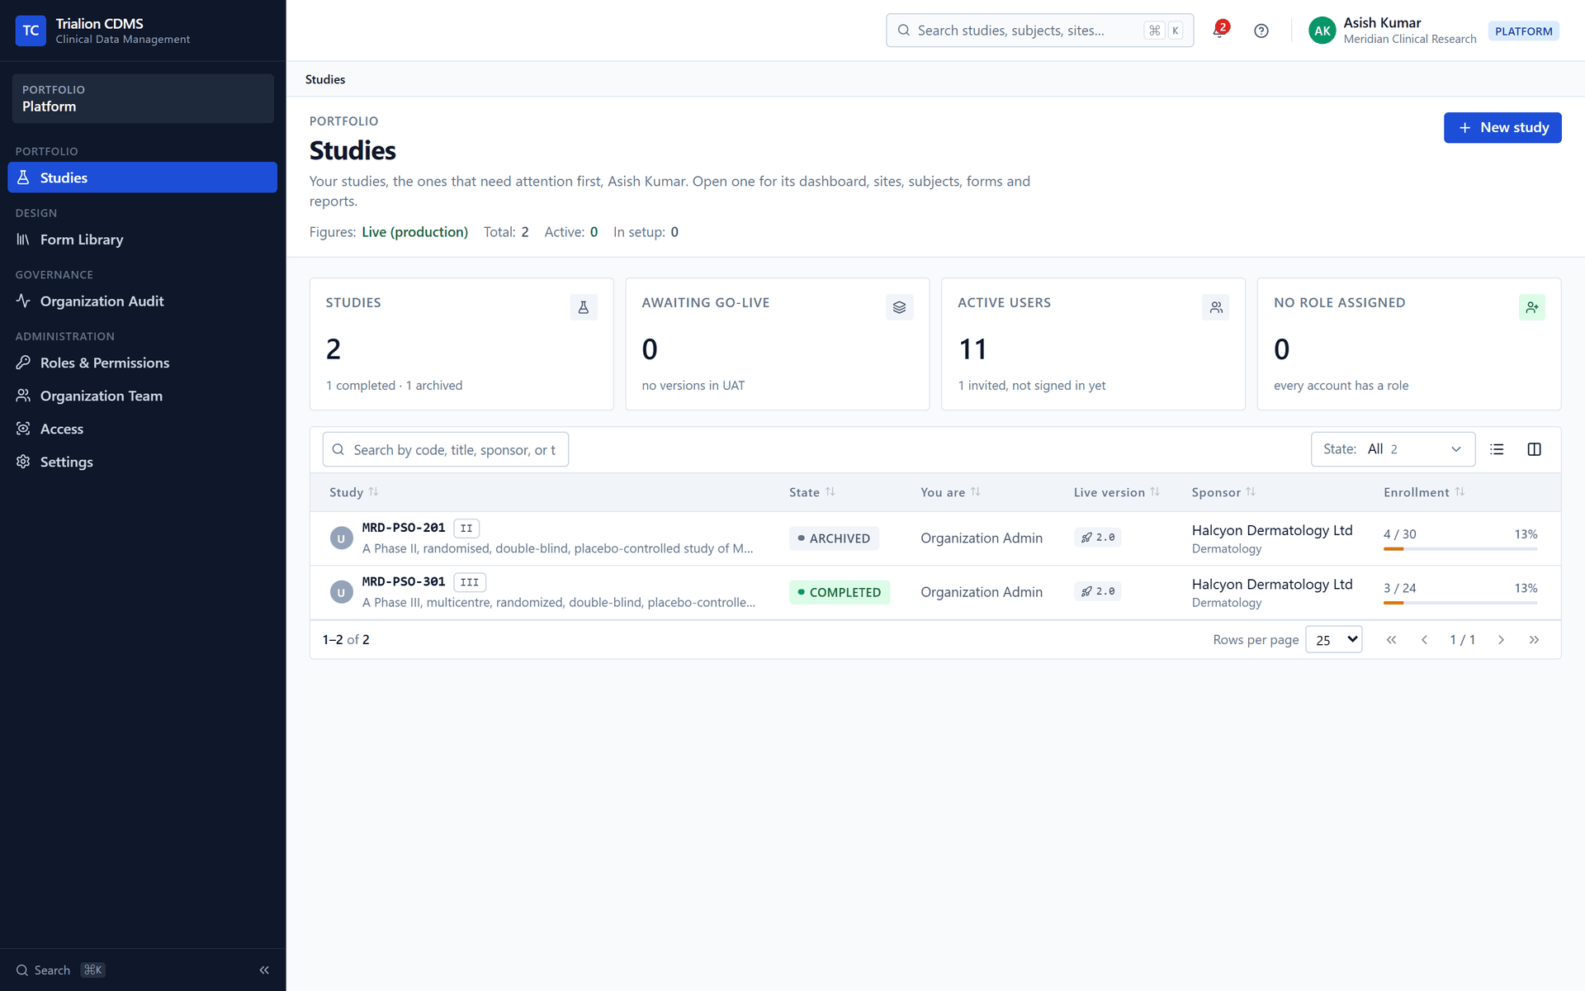Open study MRD-PSO-301
The height and width of the screenshot is (991, 1585).
pos(404,581)
